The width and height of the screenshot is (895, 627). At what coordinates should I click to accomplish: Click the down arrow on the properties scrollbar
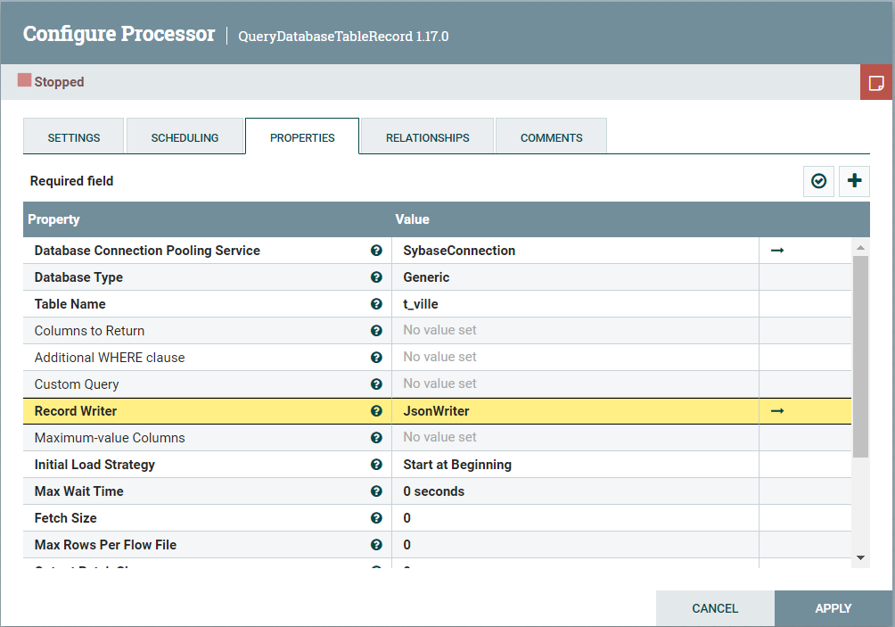pyautogui.click(x=858, y=557)
